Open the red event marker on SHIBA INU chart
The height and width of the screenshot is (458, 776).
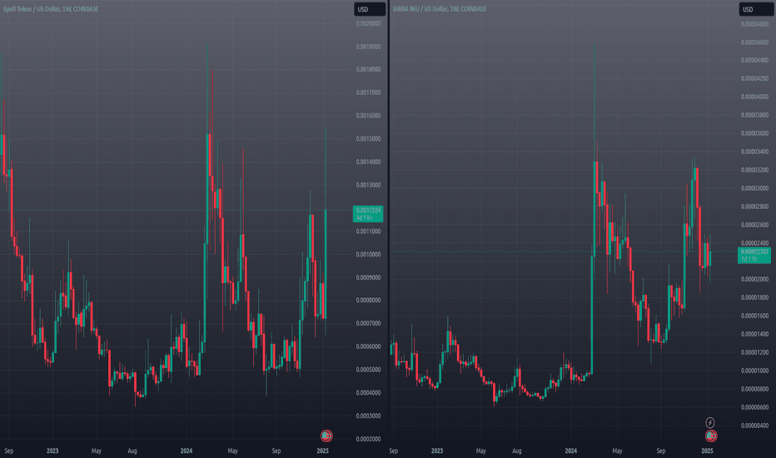711,436
